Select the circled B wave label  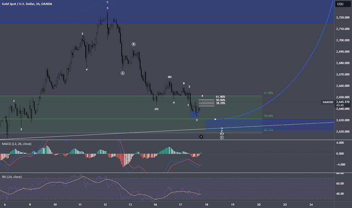tap(133, 44)
